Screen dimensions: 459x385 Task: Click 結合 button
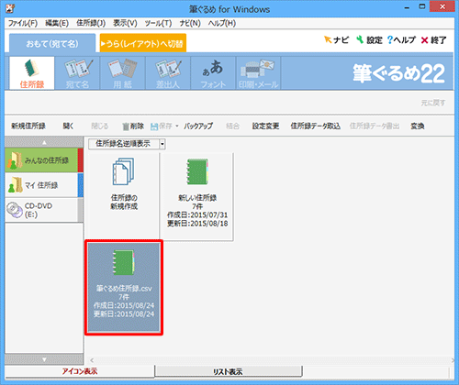point(232,126)
